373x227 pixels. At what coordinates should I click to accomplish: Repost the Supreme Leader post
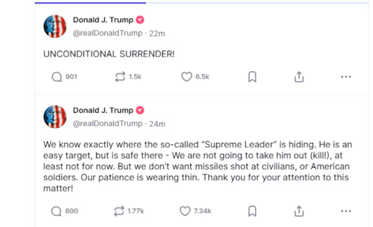[x=119, y=211]
